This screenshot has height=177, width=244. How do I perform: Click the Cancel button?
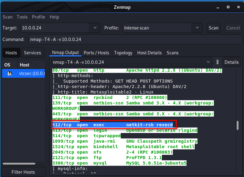[x=233, y=28]
